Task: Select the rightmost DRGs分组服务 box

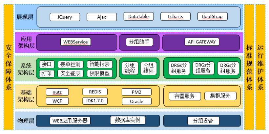Action: pyautogui.click(x=228, y=68)
